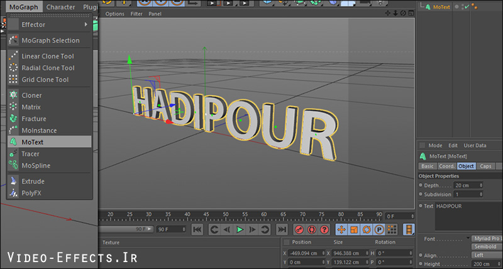The height and width of the screenshot is (269, 503).
Task: Choose MoGraph Selection from the menu
Action: [50, 40]
